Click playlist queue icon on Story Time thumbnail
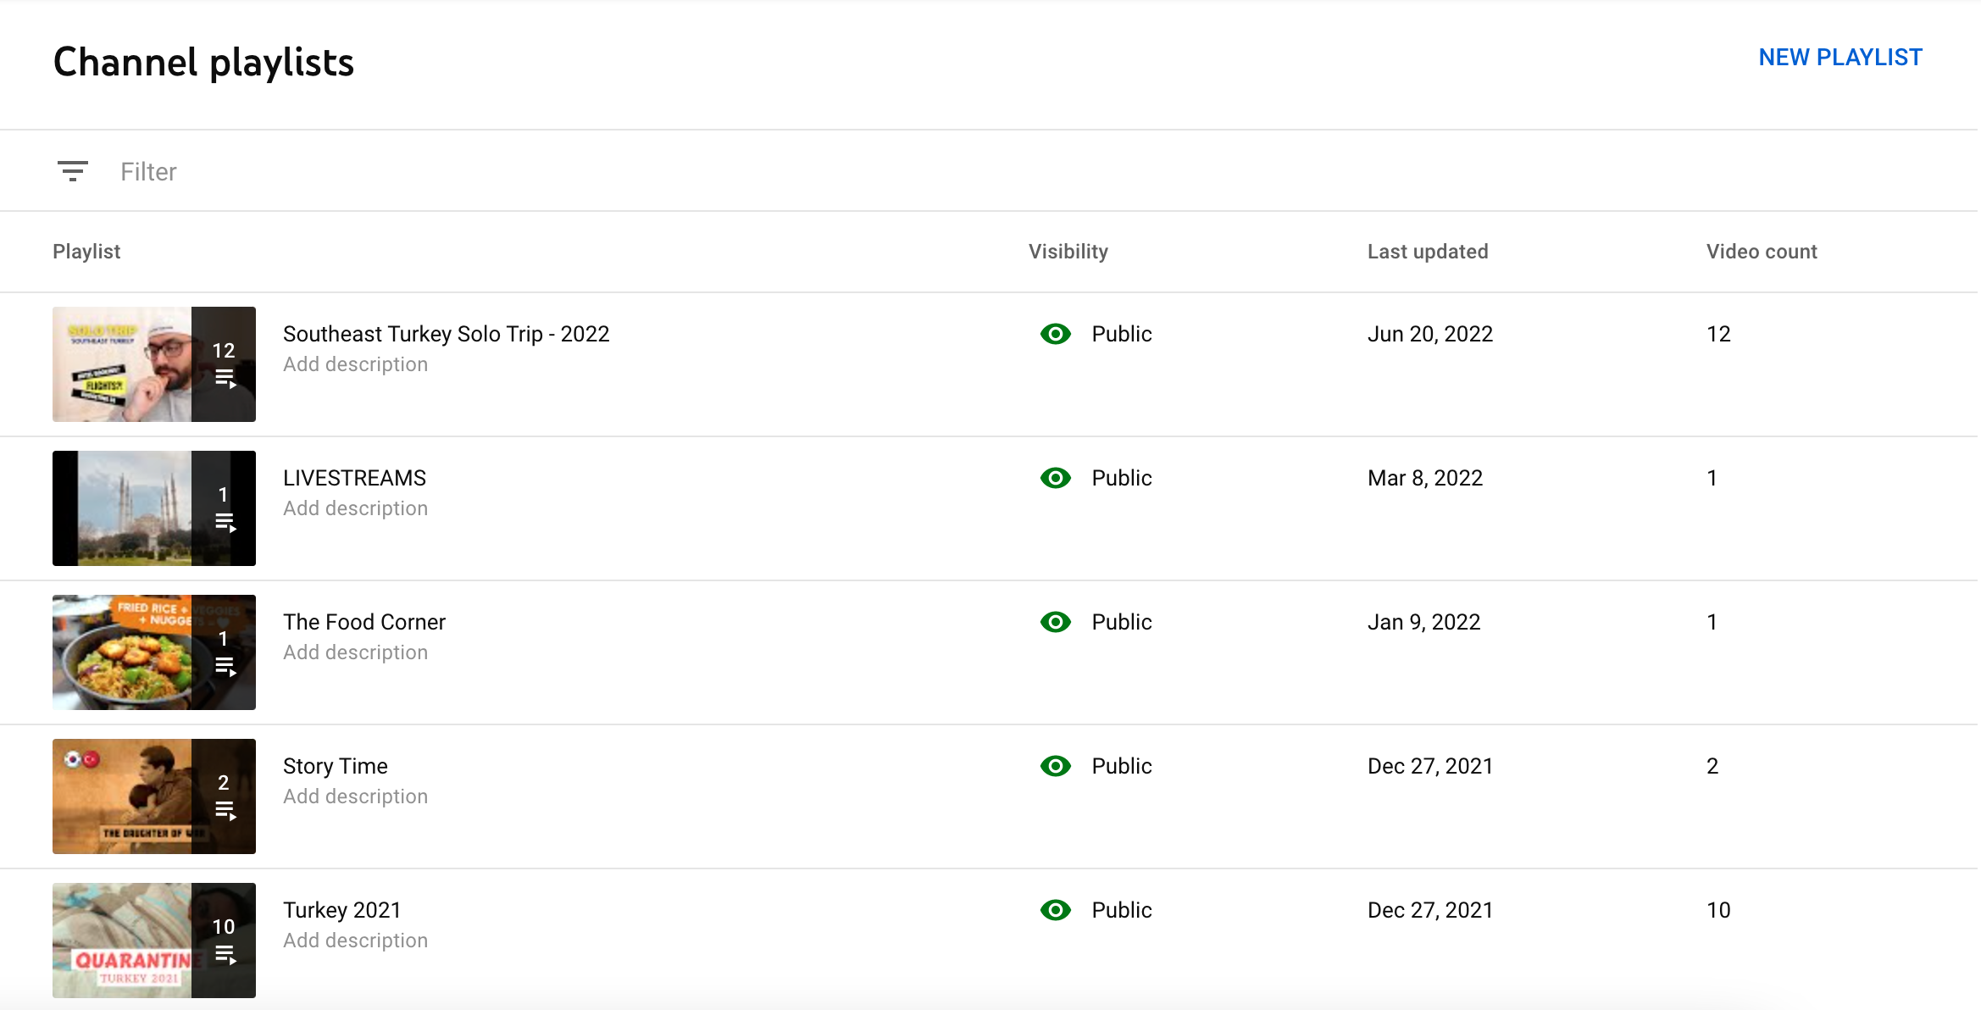The height and width of the screenshot is (1010, 1981). click(225, 810)
